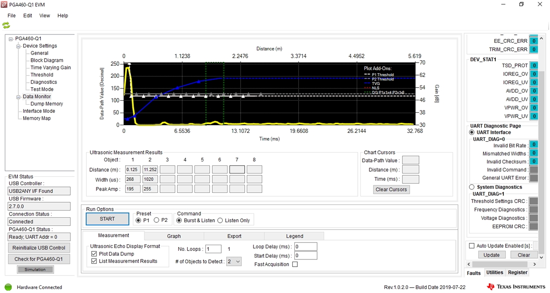Click the Faults panel vertical scrollbar
This screenshot has height=293, width=550.
pos(542,147)
